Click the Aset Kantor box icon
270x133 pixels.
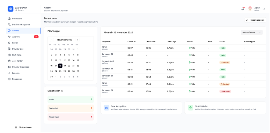click(x=9, y=61)
